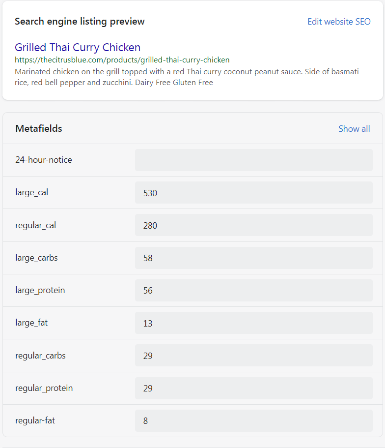The height and width of the screenshot is (448, 385).
Task: Click the large_protein field with value 56
Action: [253, 290]
